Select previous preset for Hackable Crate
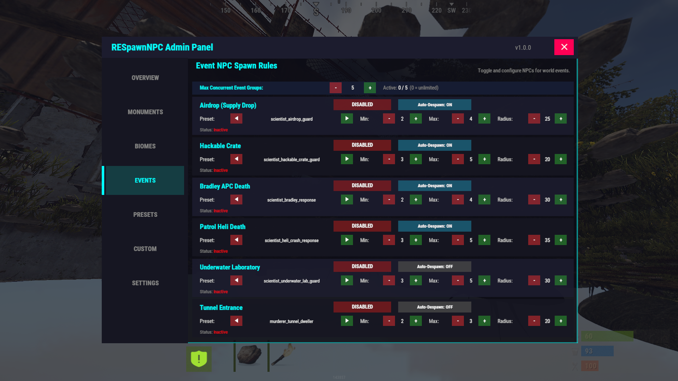Screen dimensions: 678x381 (236, 159)
